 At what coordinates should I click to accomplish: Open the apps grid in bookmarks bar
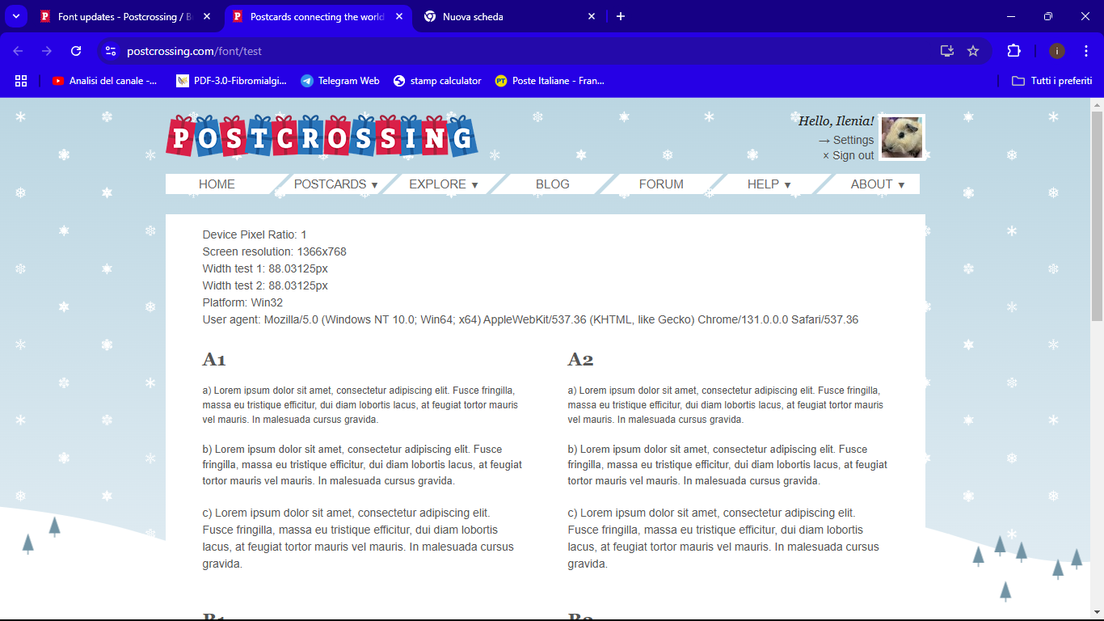(x=21, y=81)
